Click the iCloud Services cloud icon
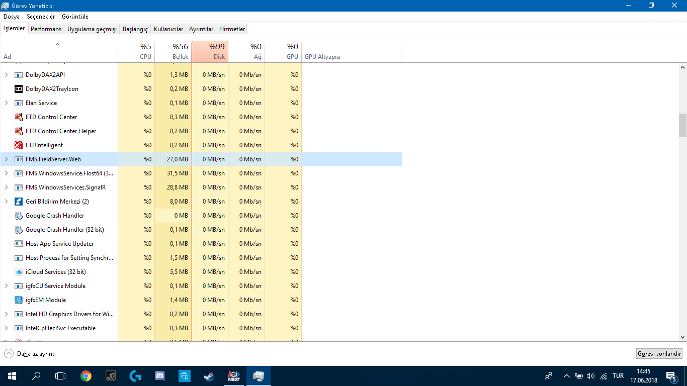687x386 pixels. 19,272
